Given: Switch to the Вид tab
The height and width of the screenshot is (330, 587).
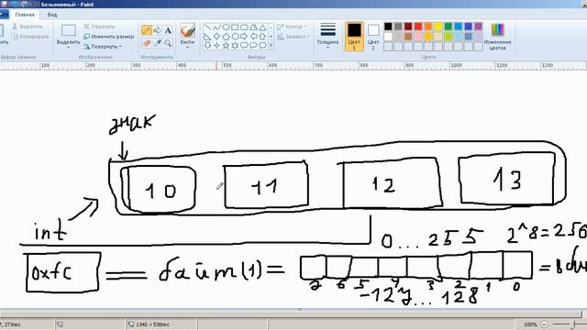Looking at the screenshot, I should 52,15.
